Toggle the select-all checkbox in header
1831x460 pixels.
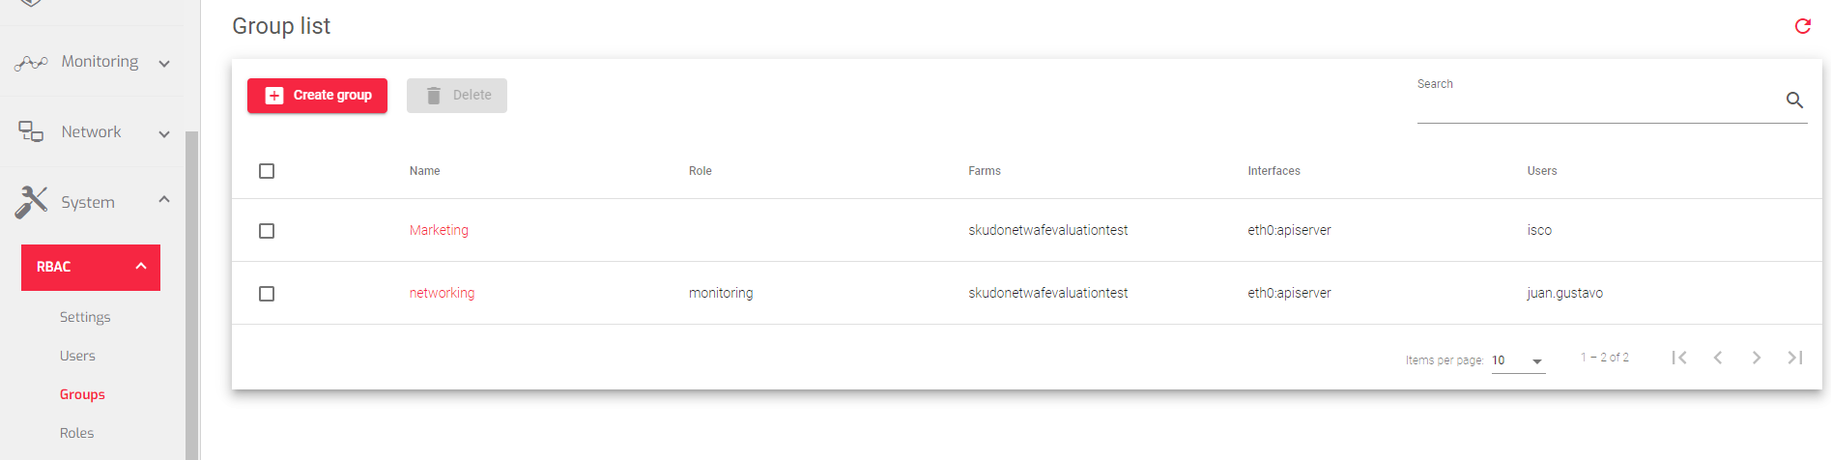pos(267,171)
